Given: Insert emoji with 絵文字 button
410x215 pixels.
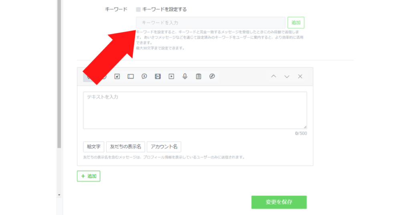Looking at the screenshot, I should pos(94,147).
